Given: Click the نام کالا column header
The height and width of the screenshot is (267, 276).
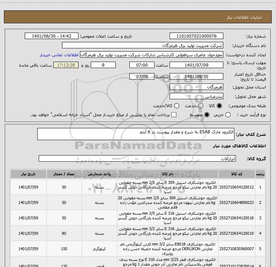Looking at the screenshot, I should pyautogui.click(x=168, y=174).
